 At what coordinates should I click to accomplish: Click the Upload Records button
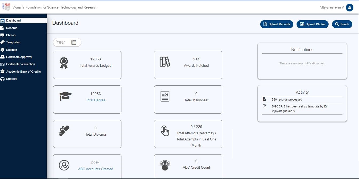277,24
